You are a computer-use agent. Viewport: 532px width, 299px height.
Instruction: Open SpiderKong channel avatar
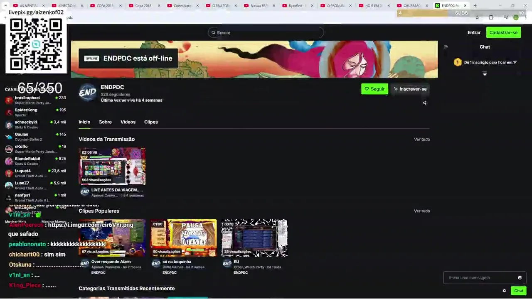tap(9, 112)
